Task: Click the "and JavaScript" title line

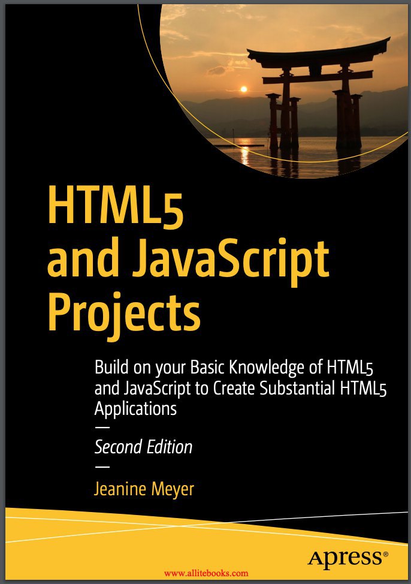Action: coord(188,262)
